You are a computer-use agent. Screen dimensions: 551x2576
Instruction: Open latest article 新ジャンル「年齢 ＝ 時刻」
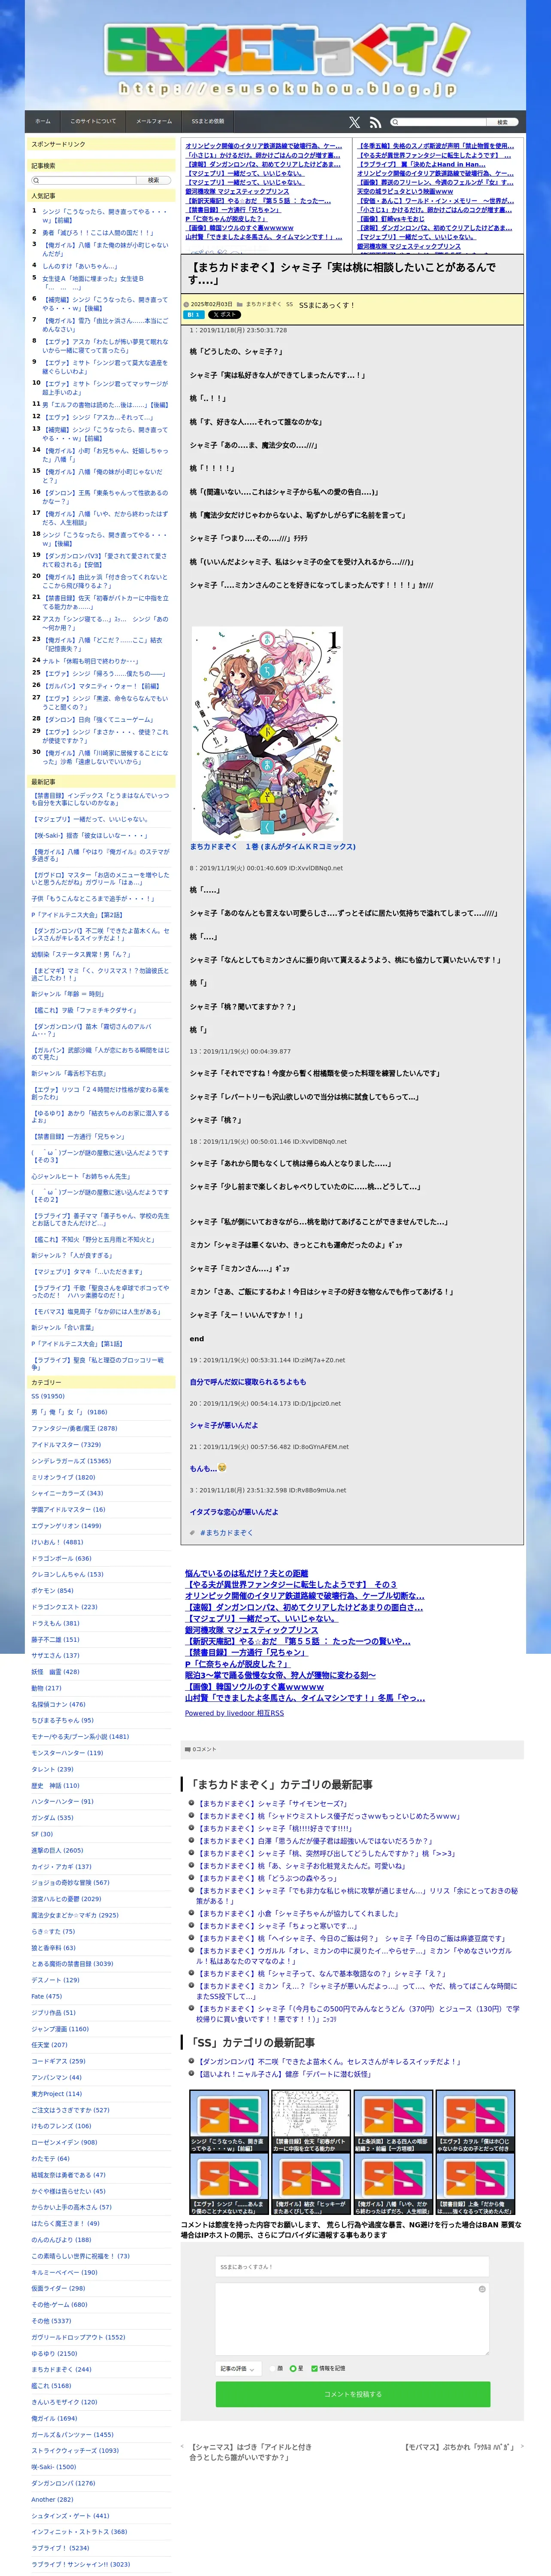tap(67, 994)
